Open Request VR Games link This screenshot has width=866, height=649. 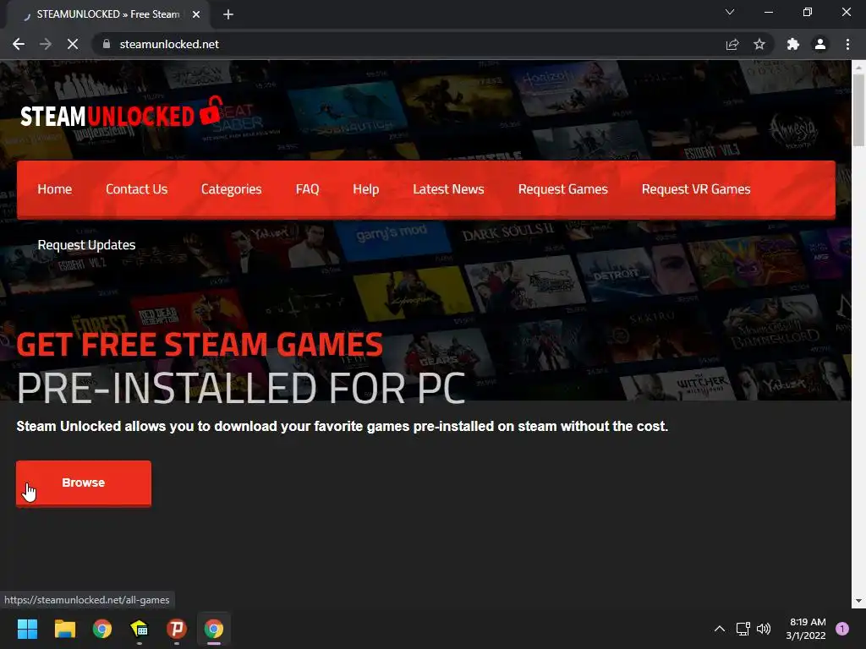[x=696, y=189]
